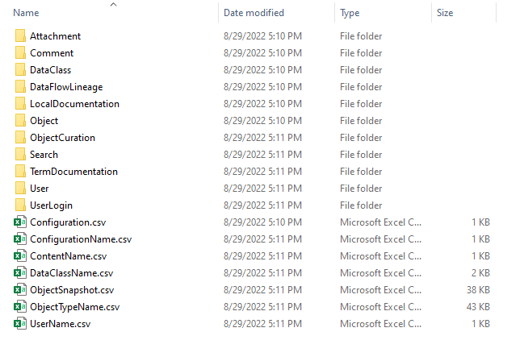Toggle sort direction arrow above Name
The height and width of the screenshot is (361, 524).
113,5
